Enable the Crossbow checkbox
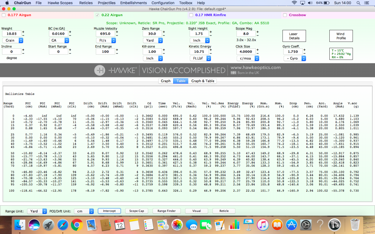Image resolution: width=375 pixels, height=234 pixels. click(x=285, y=15)
